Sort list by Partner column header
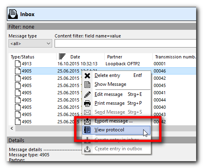The image size is (203, 168). tap(115, 57)
